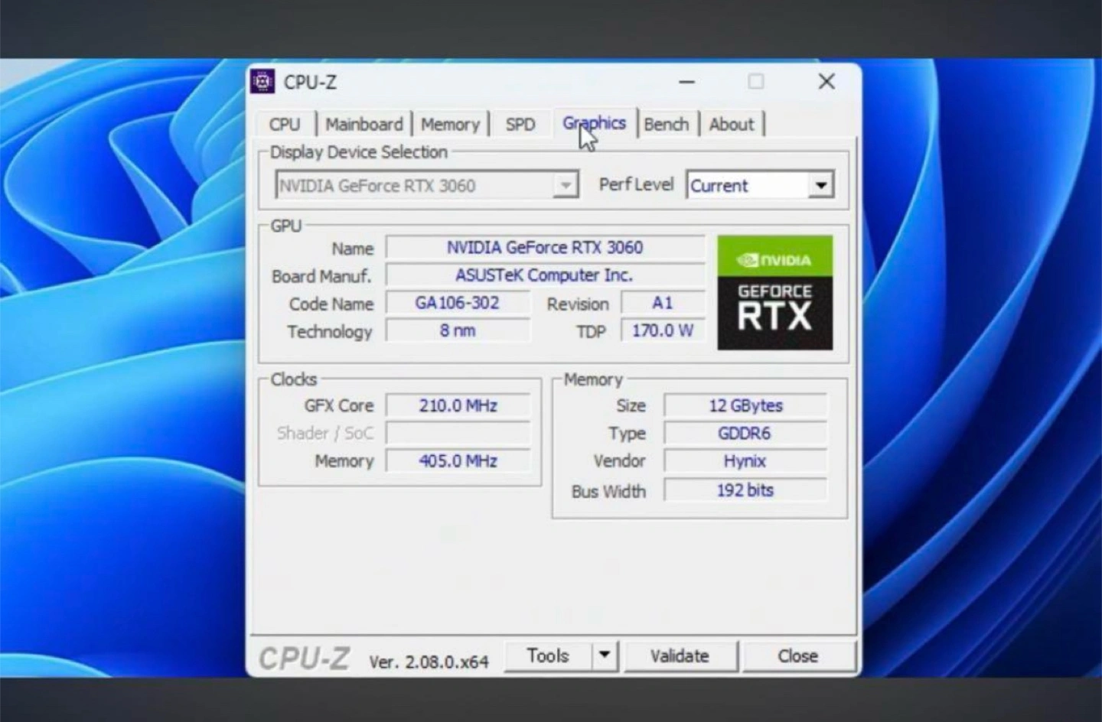This screenshot has height=722, width=1102.
Task: Click the Close button at bottom
Action: [x=797, y=655]
